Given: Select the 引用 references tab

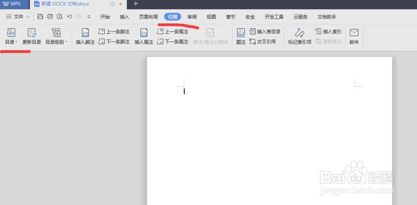Looking at the screenshot, I should 173,17.
